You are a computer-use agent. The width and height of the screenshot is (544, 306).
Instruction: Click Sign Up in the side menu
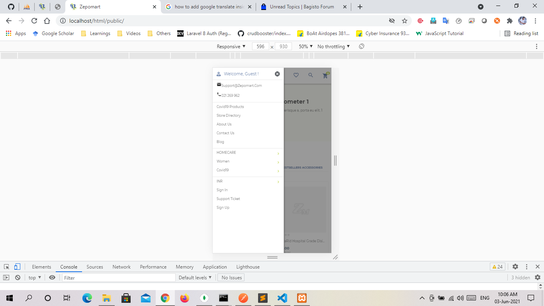pos(223,208)
